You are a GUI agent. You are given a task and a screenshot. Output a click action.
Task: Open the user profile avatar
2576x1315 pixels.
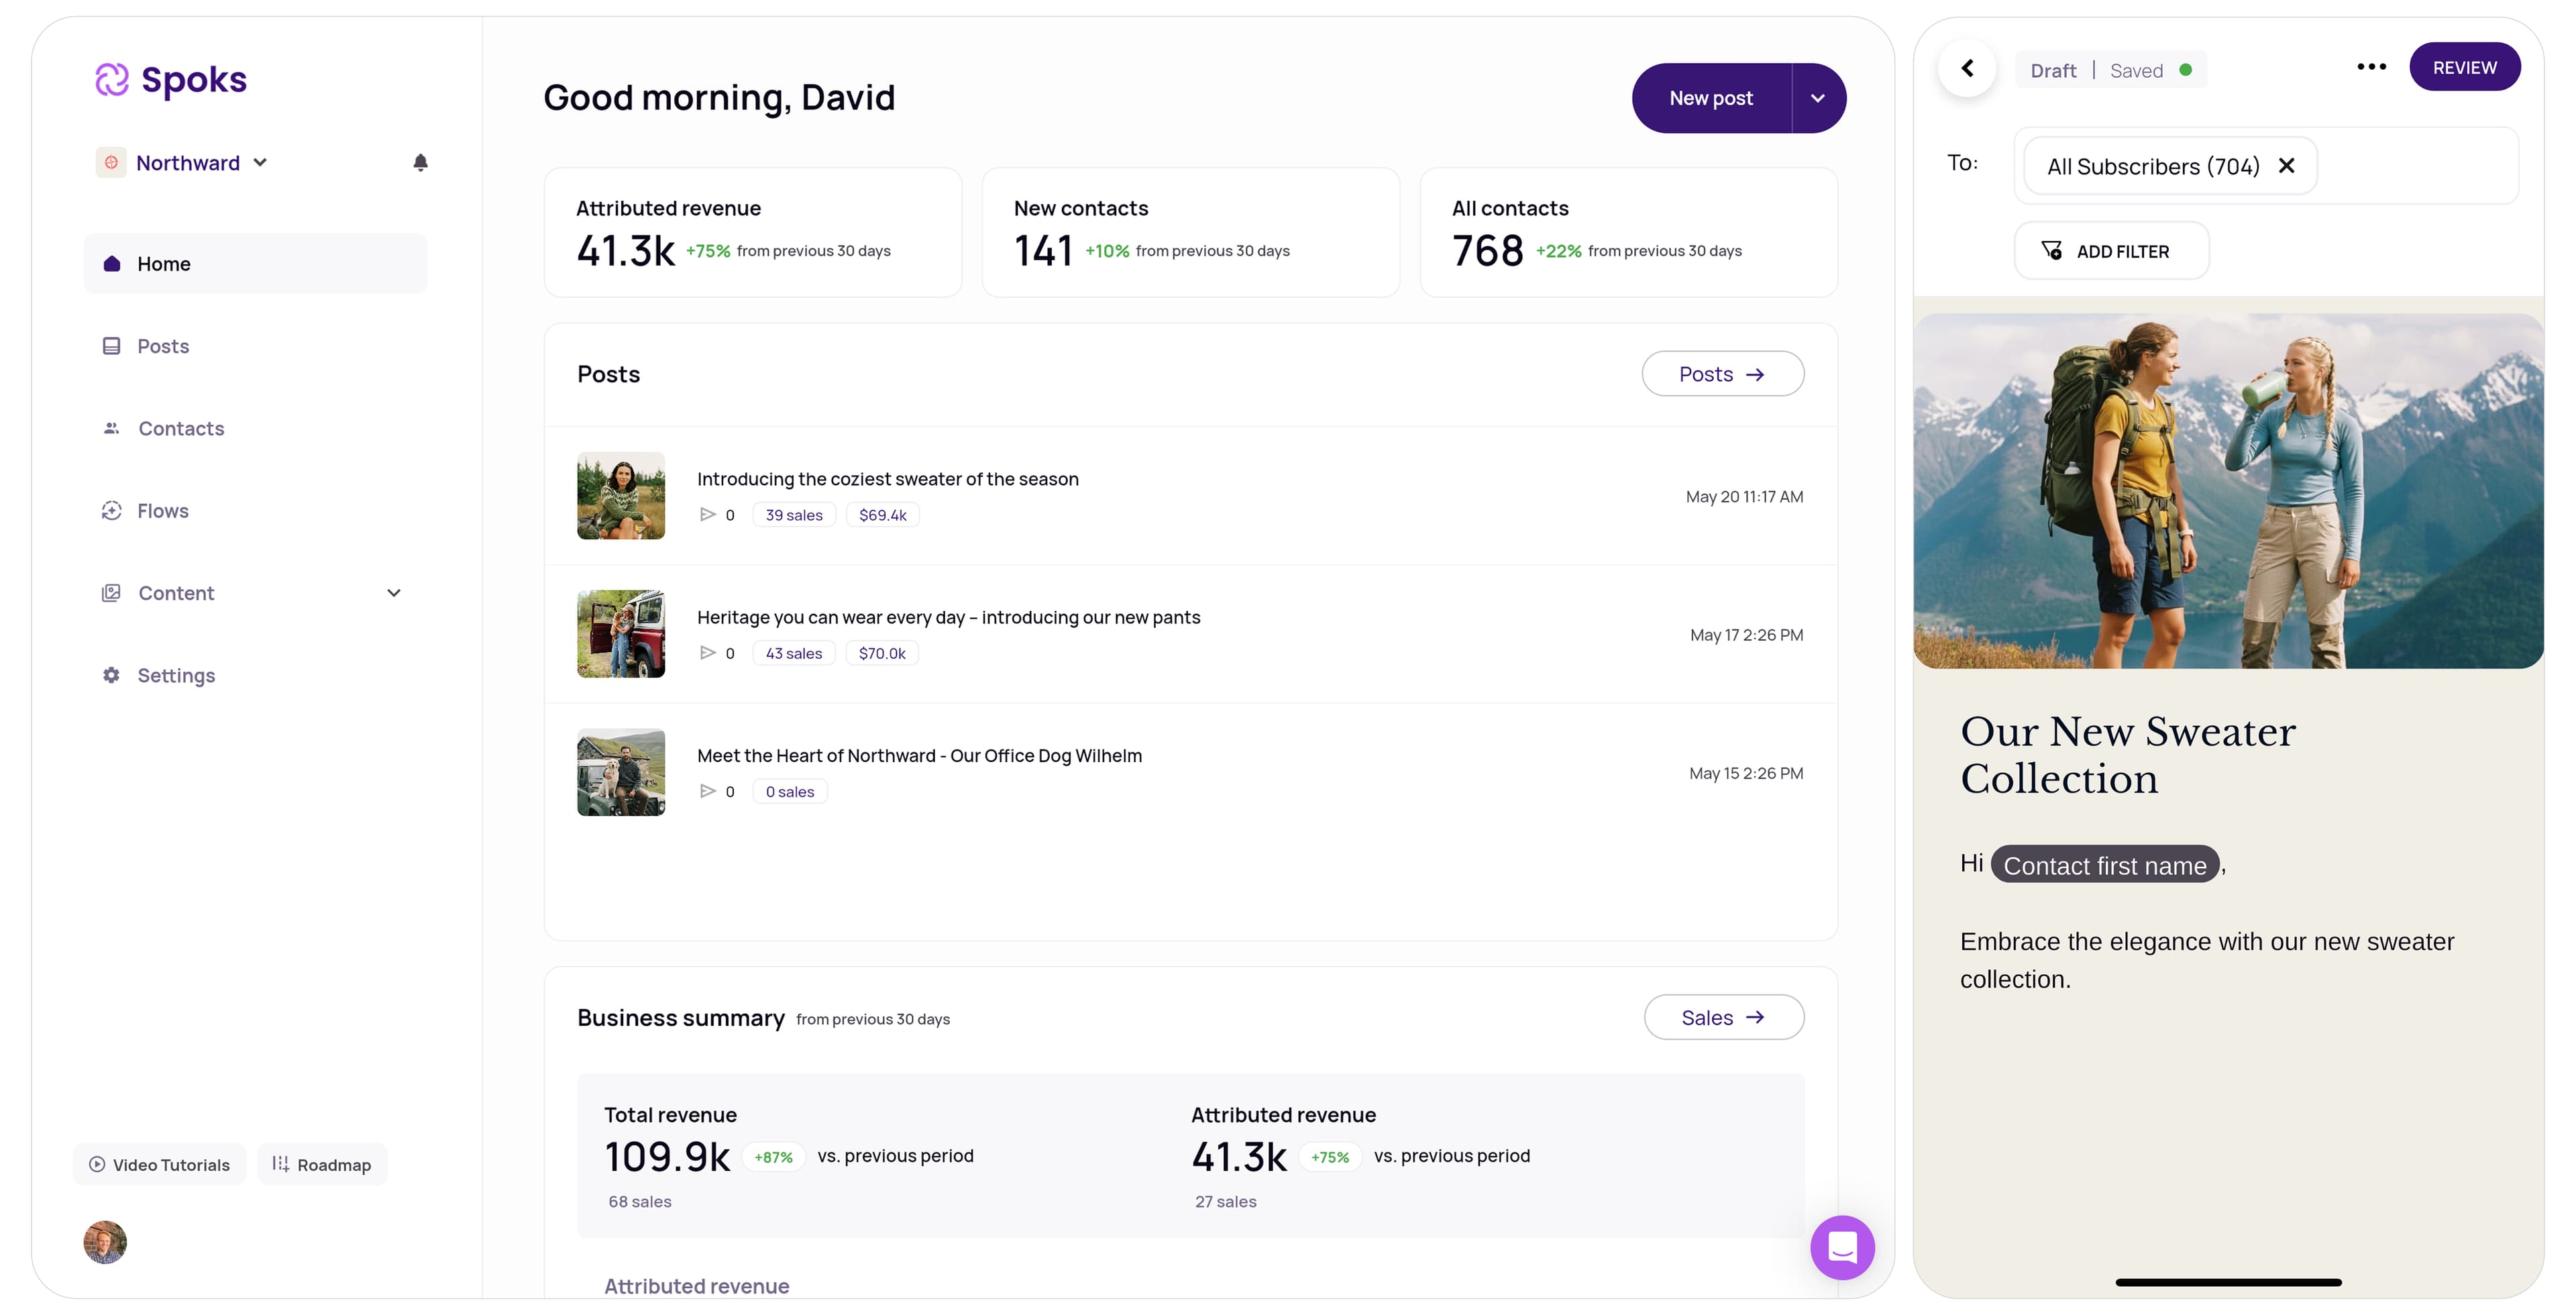point(105,1242)
